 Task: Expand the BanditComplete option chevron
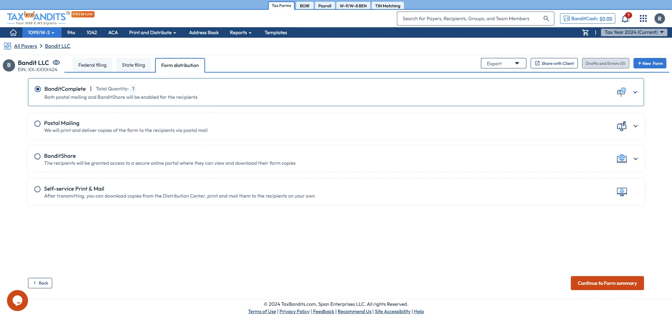(x=635, y=92)
